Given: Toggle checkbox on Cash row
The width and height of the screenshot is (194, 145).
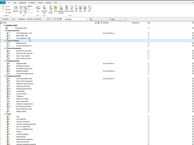Looking at the screenshot, I should pyautogui.click(x=193, y=117).
